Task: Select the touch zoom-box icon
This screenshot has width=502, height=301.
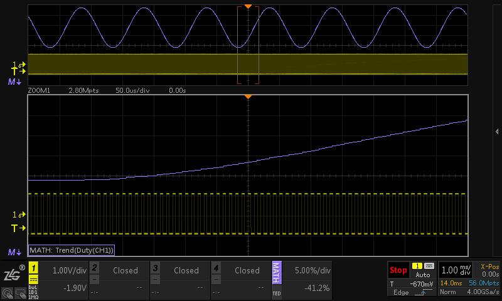Action: tap(21, 293)
